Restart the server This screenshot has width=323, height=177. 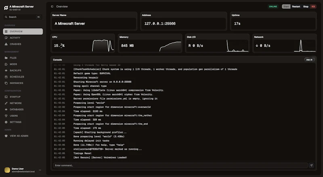pyautogui.click(x=296, y=6)
